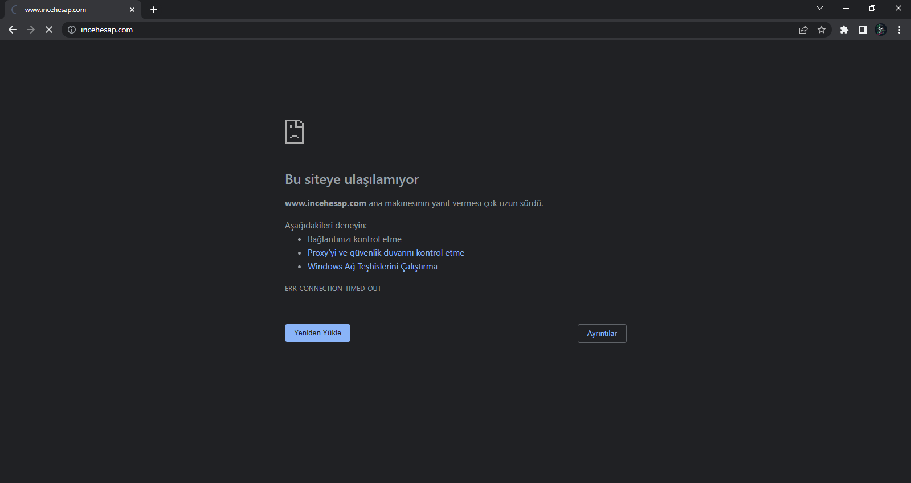Click the Ayrıntılar button
911x483 pixels.
602,333
